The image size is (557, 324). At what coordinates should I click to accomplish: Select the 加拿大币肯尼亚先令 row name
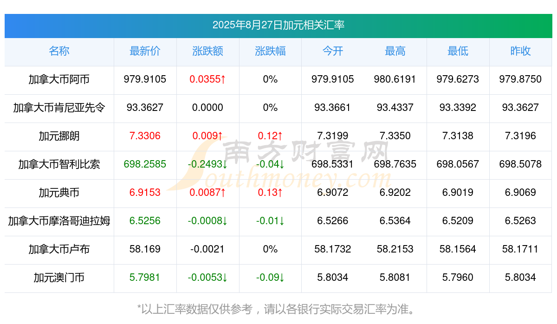(x=59, y=108)
